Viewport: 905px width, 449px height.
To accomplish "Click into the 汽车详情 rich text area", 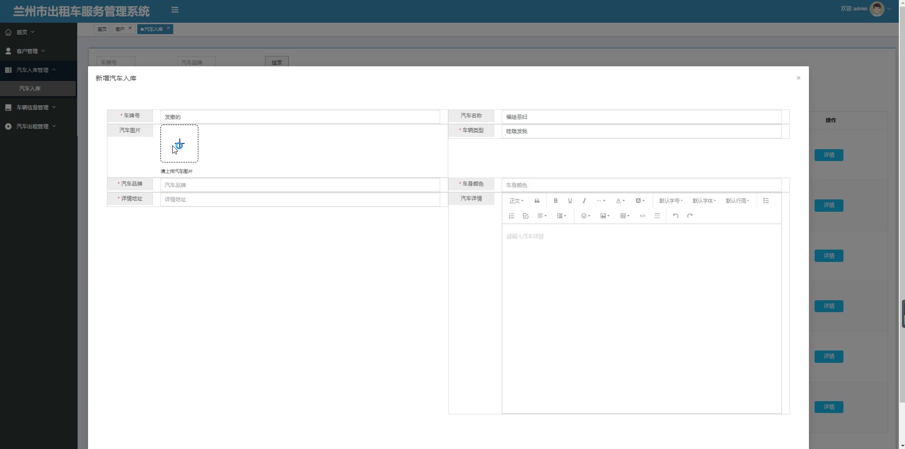I will pos(641,319).
